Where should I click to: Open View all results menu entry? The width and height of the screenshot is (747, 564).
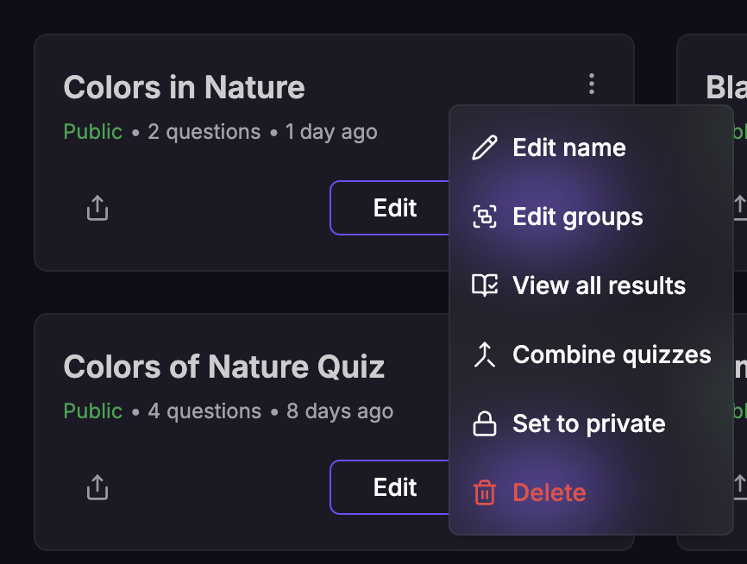(x=599, y=285)
